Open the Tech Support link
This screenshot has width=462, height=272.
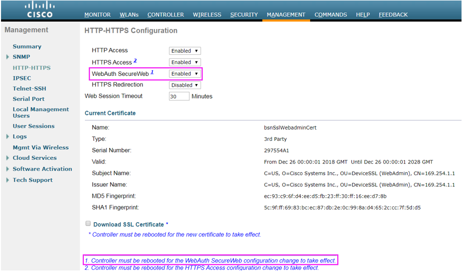coord(33,180)
